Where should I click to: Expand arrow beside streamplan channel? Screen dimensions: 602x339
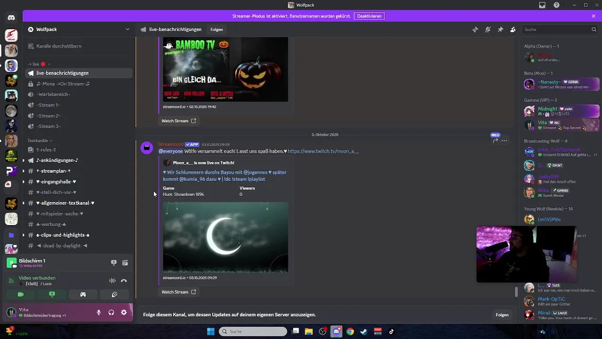[x=23, y=171]
